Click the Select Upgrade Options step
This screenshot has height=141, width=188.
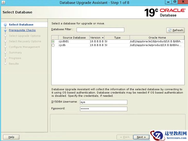point(25,36)
